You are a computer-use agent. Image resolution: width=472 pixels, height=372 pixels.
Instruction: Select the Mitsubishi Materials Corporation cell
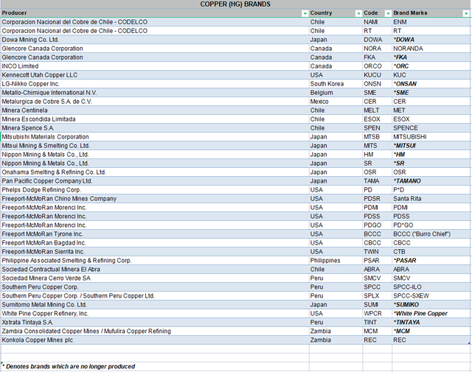tap(155, 137)
